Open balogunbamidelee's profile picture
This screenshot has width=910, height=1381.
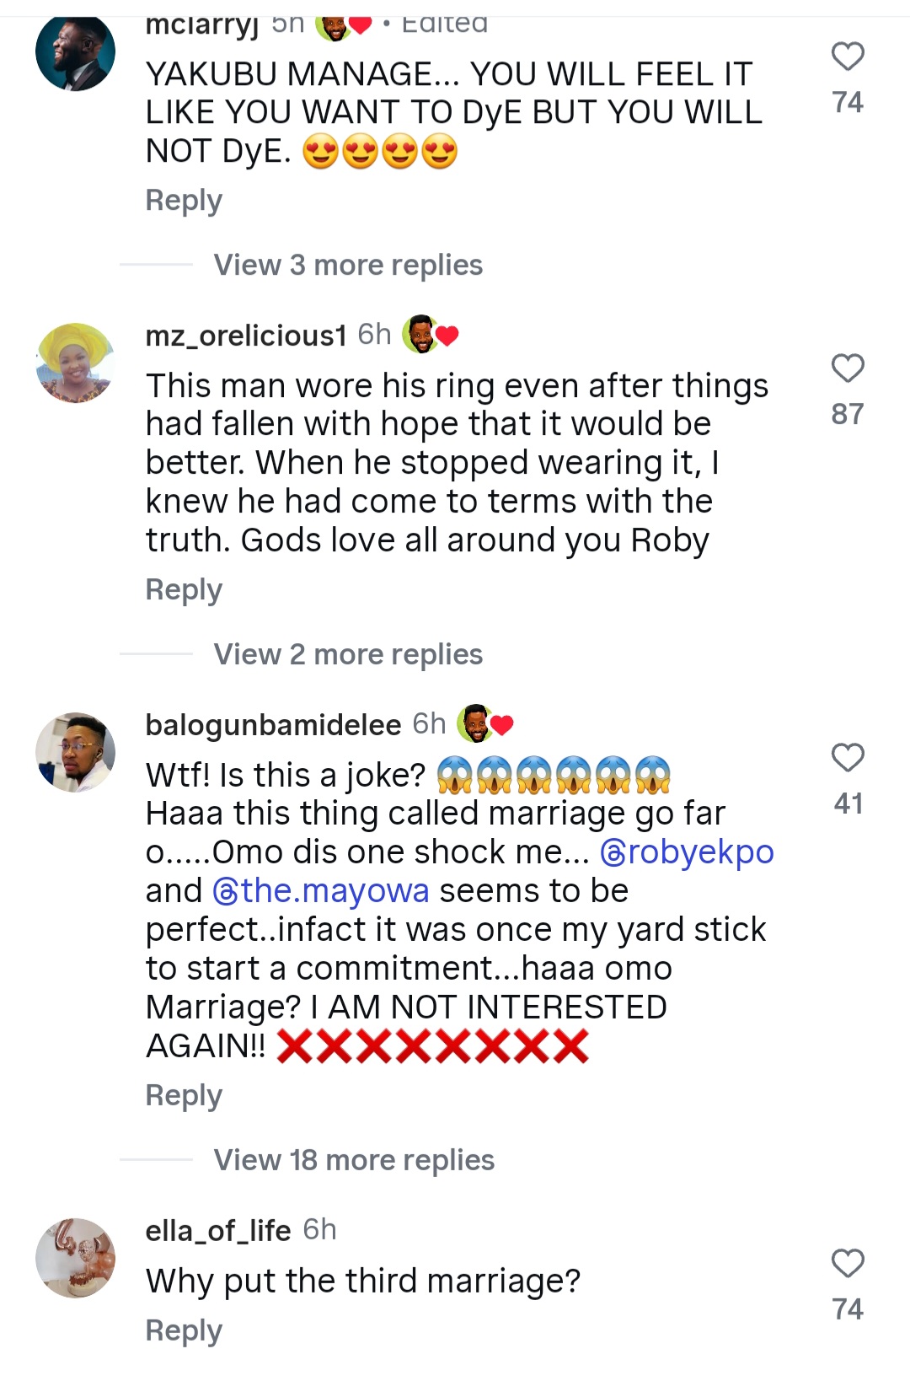tap(75, 752)
